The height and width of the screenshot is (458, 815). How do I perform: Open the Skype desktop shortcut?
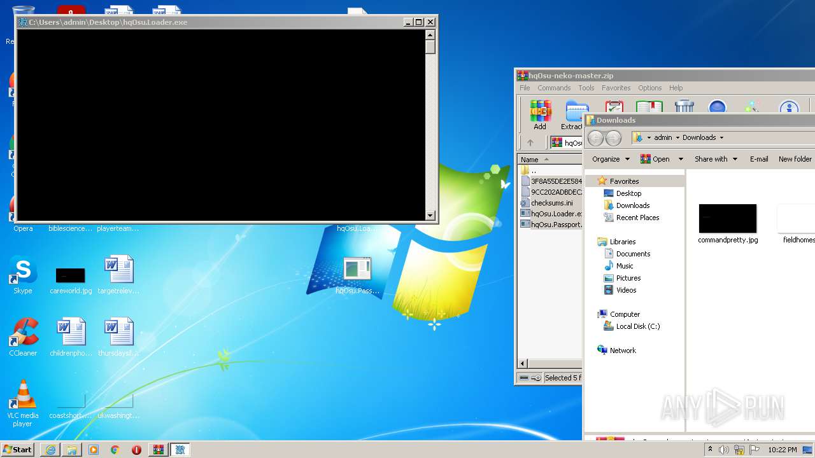coord(23,275)
